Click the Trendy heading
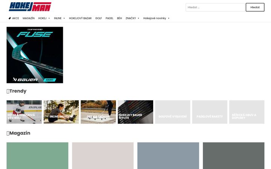This screenshot has height=169, width=271. click(x=17, y=91)
